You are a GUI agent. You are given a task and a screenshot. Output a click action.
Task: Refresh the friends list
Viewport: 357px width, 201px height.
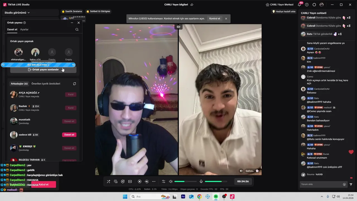(74, 84)
